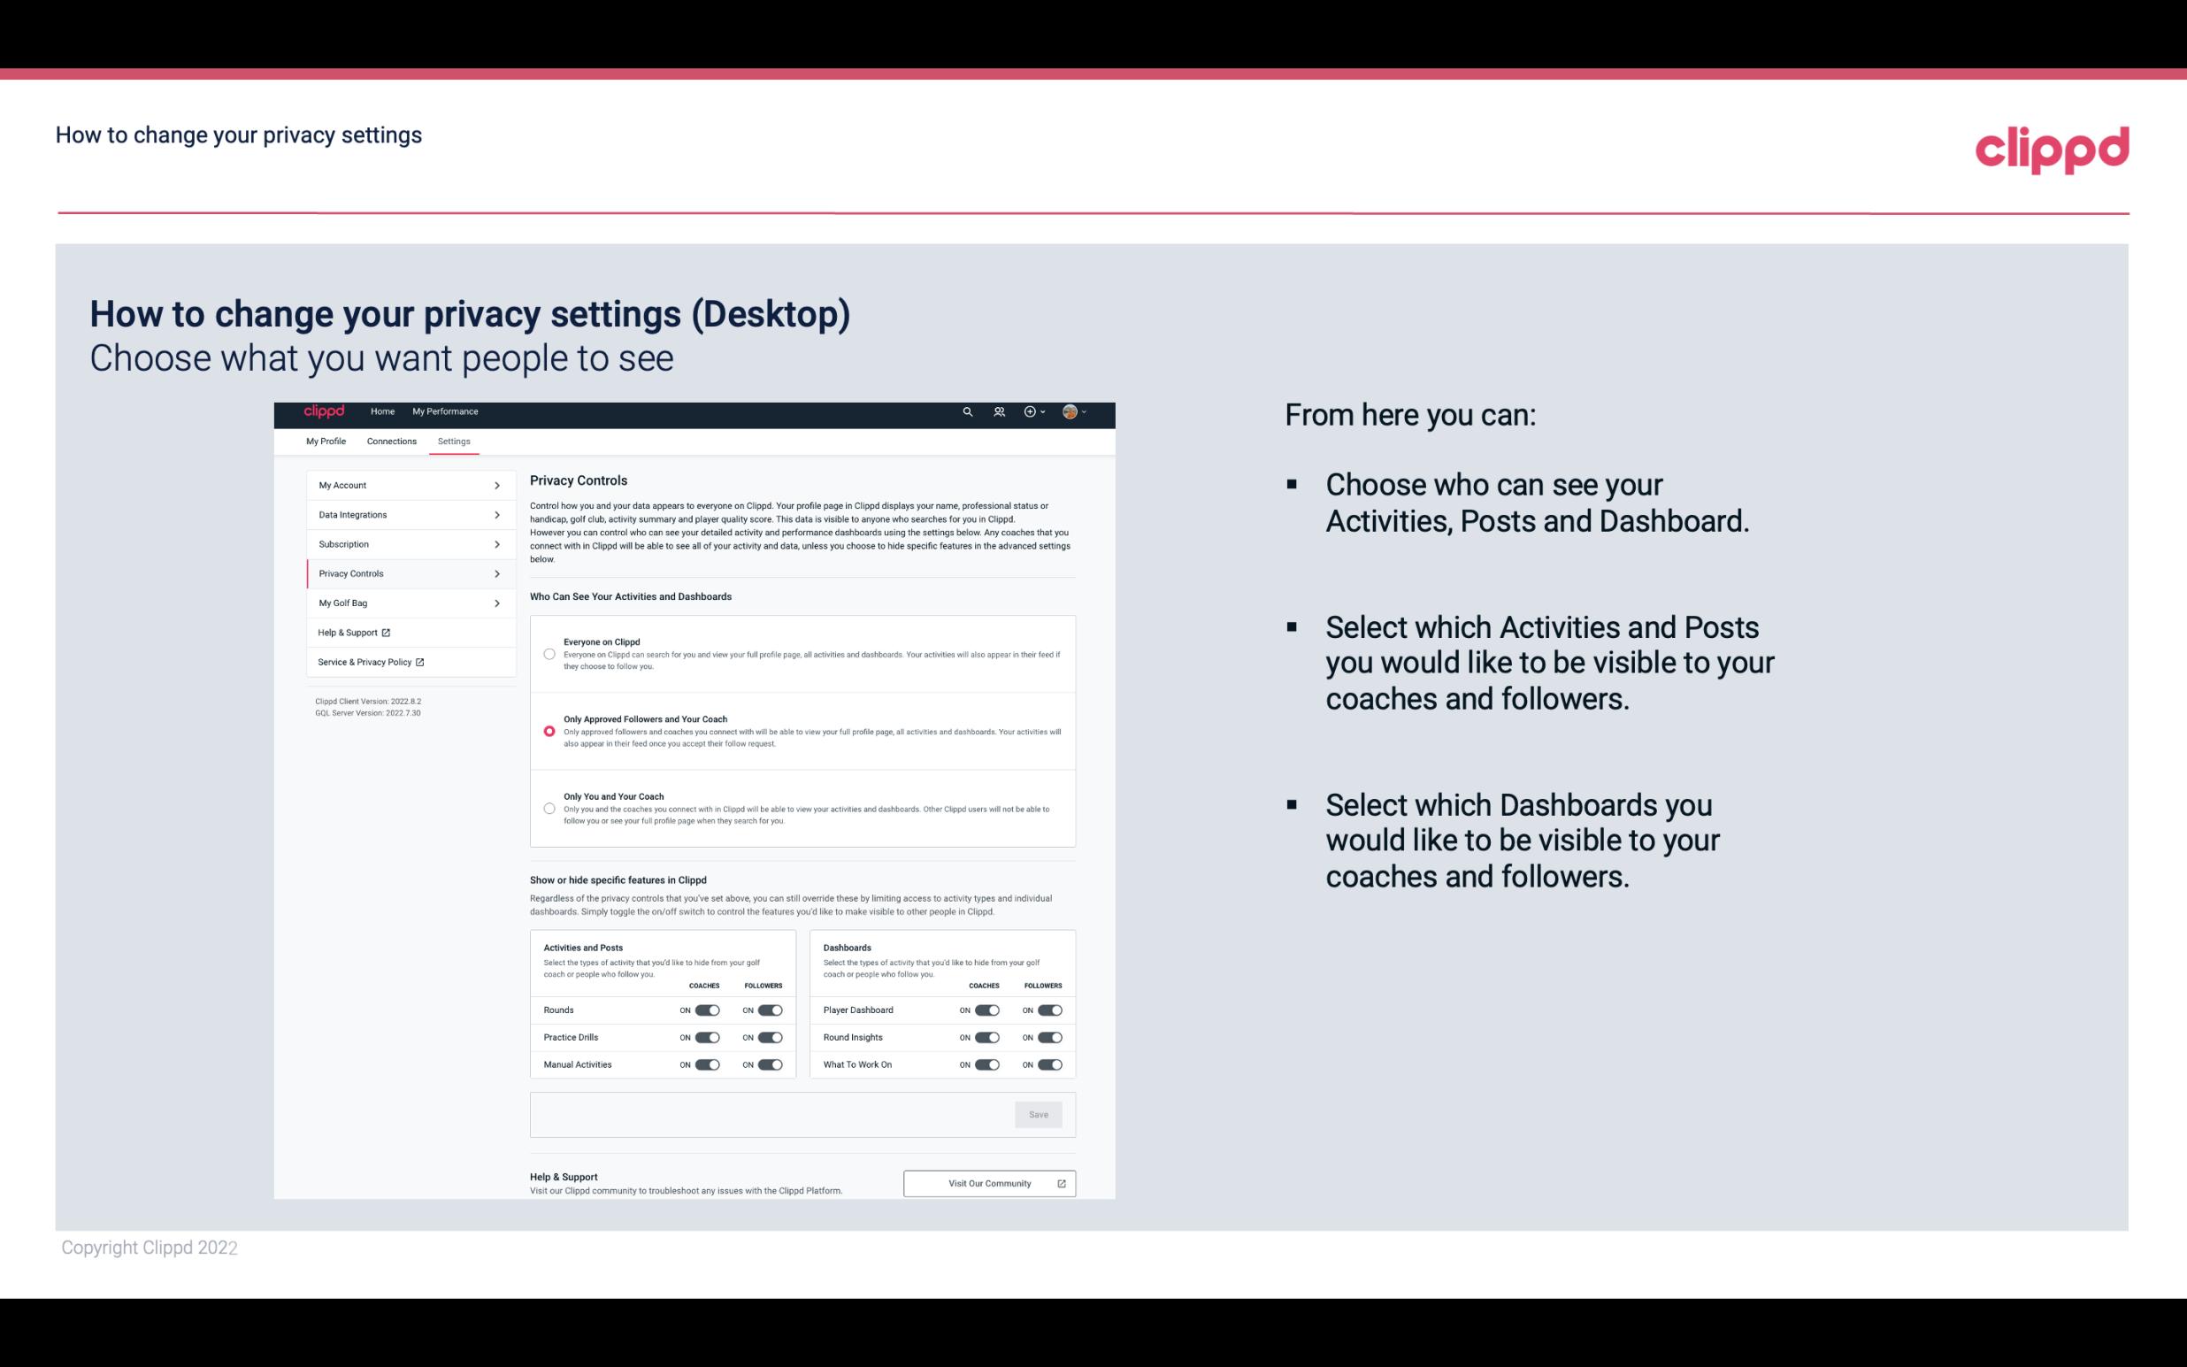Click the My Performance nav icon
Screen dimensions: 2187x1367
coord(446,411)
